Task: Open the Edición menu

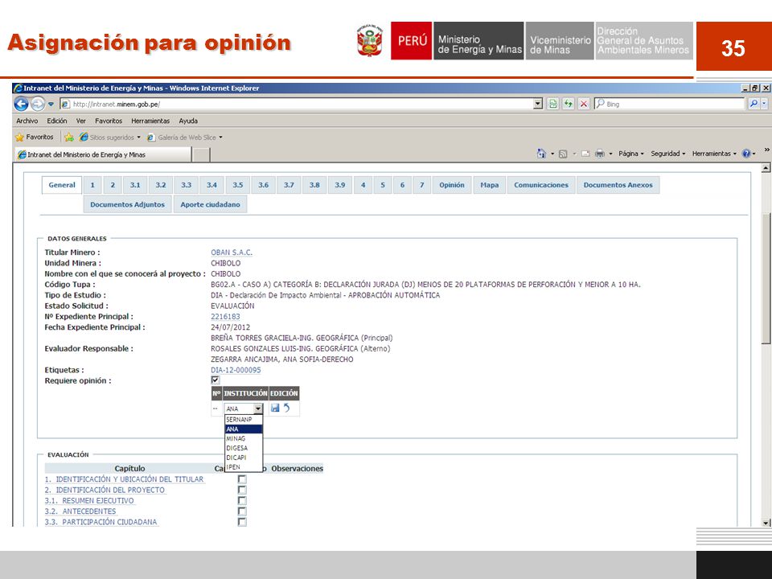Action: [x=57, y=121]
